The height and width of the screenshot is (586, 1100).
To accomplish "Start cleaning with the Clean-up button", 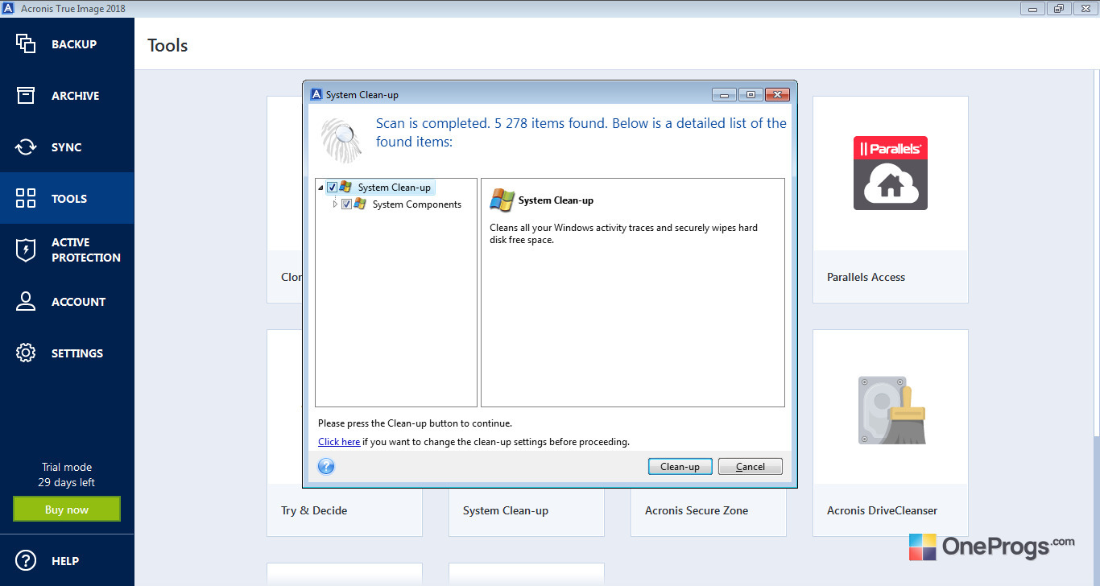I will pyautogui.click(x=680, y=467).
